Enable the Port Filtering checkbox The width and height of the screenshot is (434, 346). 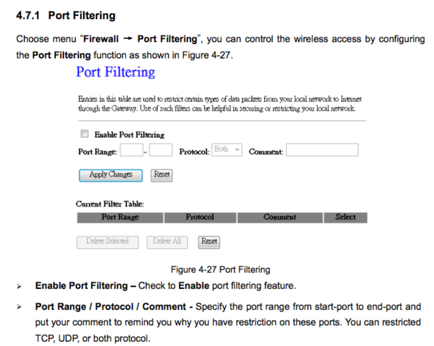point(84,134)
